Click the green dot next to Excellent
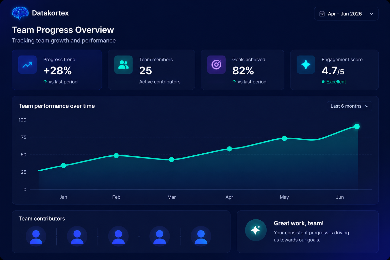 (x=323, y=82)
